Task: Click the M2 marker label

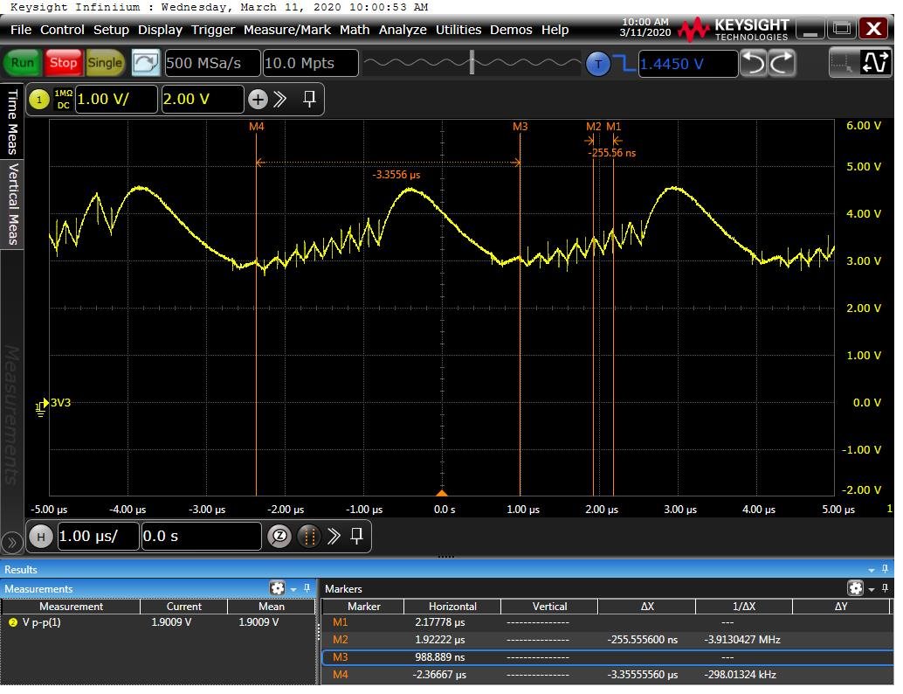Action: pyautogui.click(x=593, y=126)
